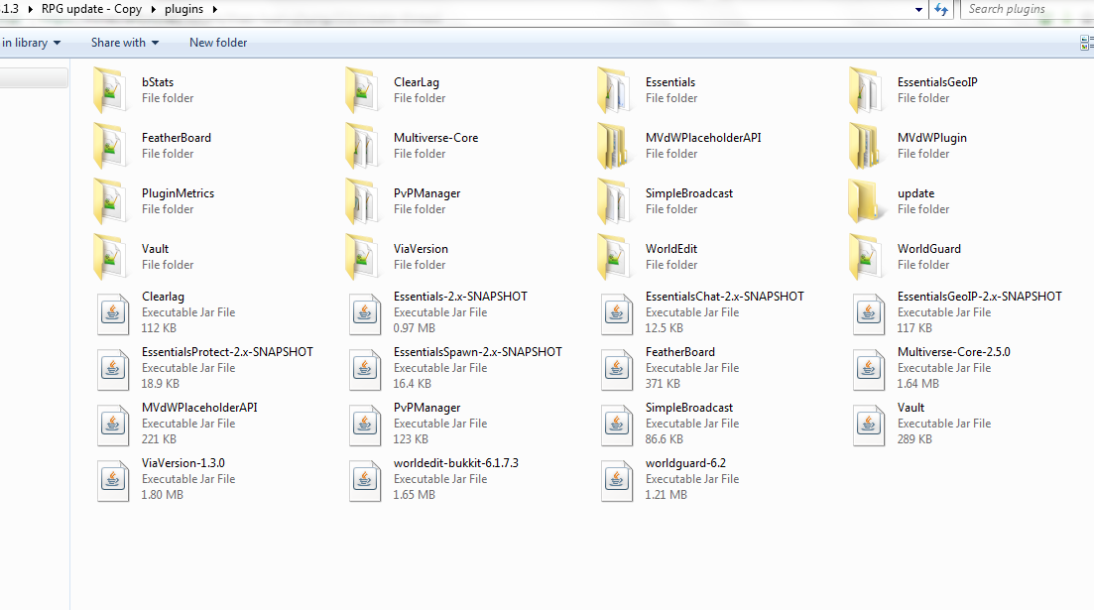The width and height of the screenshot is (1094, 610).
Task: Select the FeatherBoard jar file icon
Action: click(x=617, y=369)
